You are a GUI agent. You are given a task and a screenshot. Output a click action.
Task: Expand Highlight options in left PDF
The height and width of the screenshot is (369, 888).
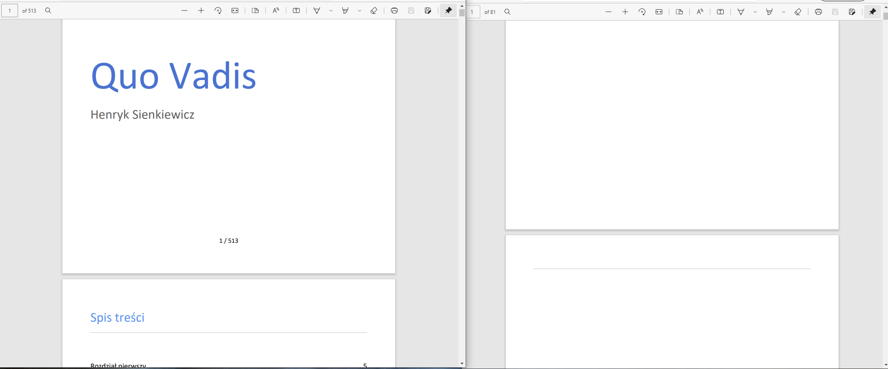[360, 10]
